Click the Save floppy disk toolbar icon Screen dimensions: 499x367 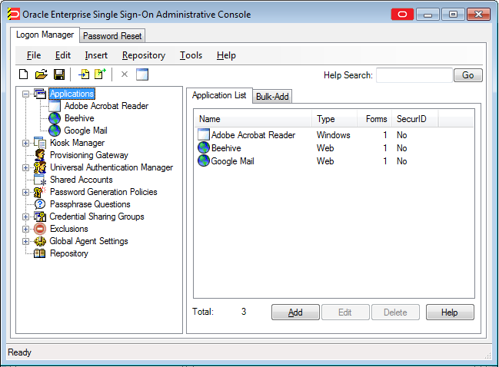(x=59, y=74)
